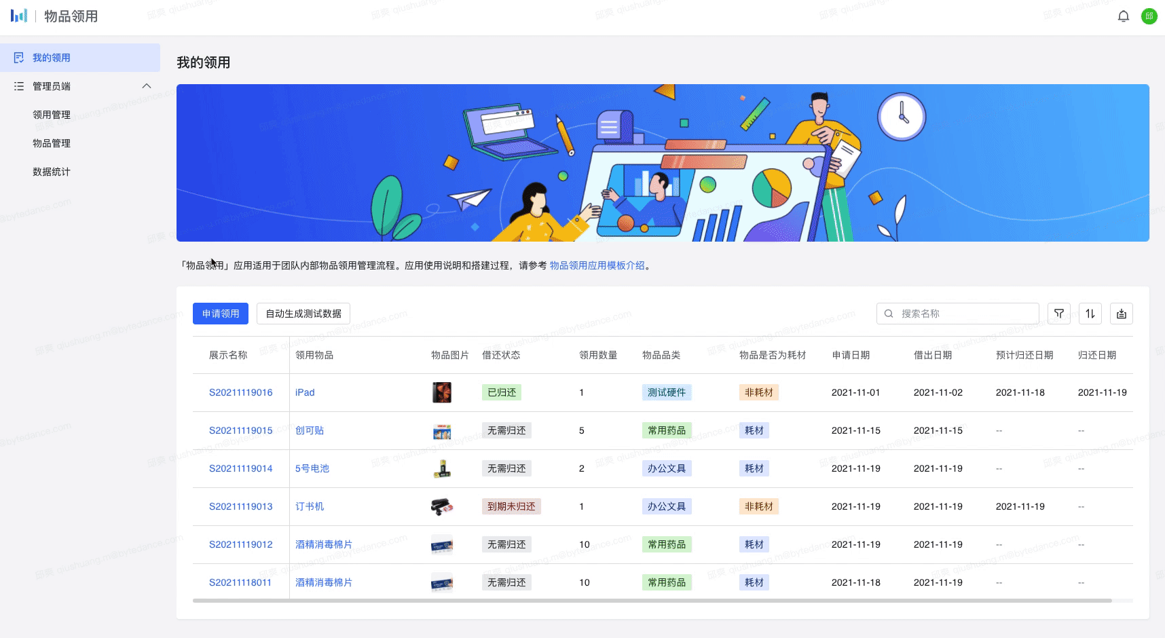Click the 5号电池 item thumbnail

[442, 468]
